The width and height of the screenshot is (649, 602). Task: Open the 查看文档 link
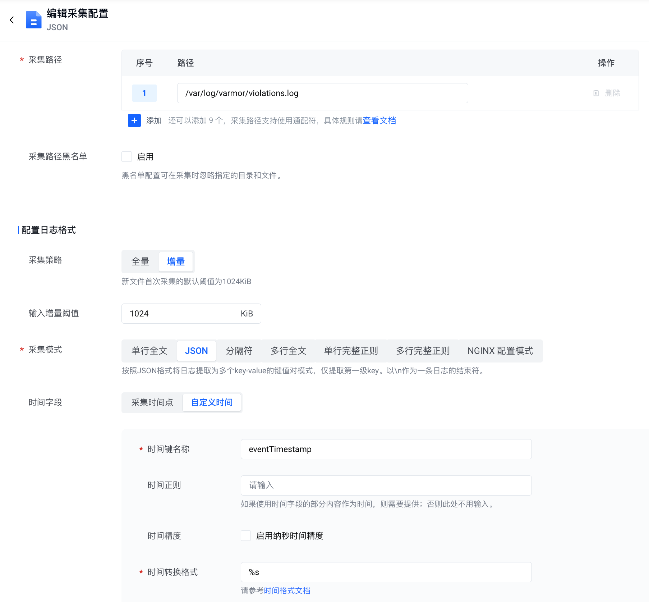click(379, 120)
